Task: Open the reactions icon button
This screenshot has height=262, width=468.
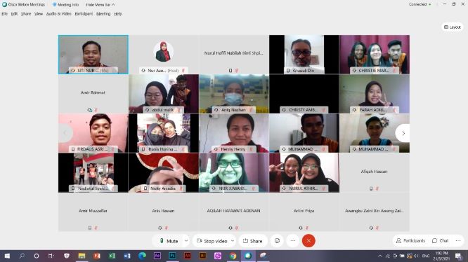Action: (277, 240)
